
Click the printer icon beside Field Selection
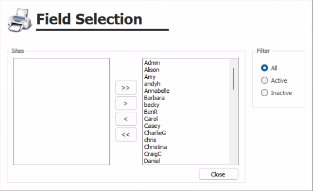(19, 20)
